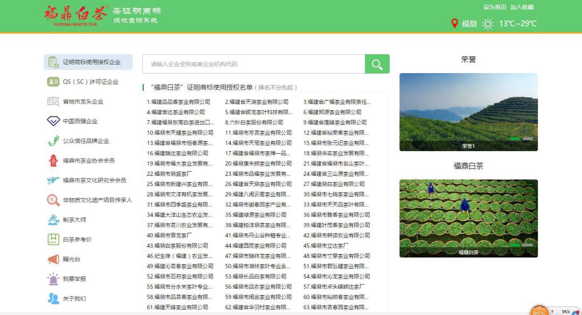Open 1.福建品品香茶业有限公司
Image resolution: width=582 pixels, height=315 pixels.
point(178,102)
